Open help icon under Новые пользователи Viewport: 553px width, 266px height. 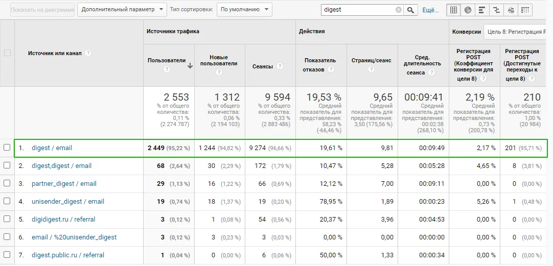[219, 72]
